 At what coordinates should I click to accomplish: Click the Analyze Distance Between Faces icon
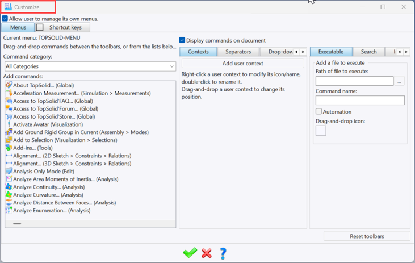[x=9, y=202]
